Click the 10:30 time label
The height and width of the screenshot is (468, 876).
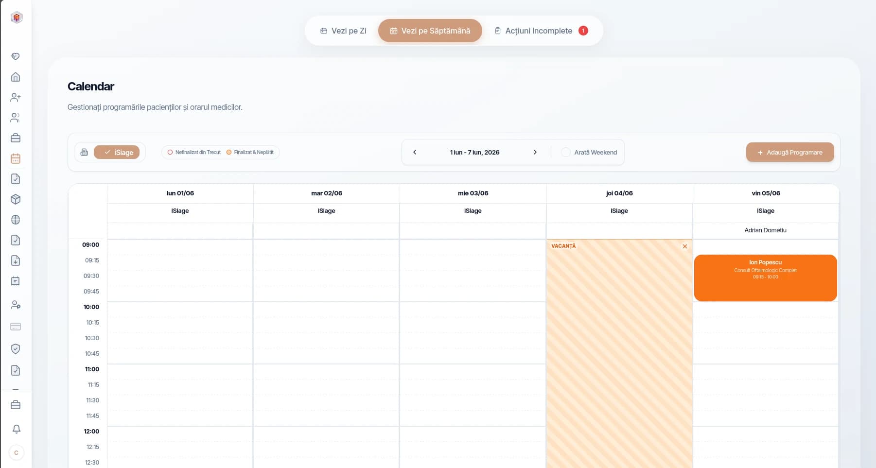pyautogui.click(x=92, y=338)
